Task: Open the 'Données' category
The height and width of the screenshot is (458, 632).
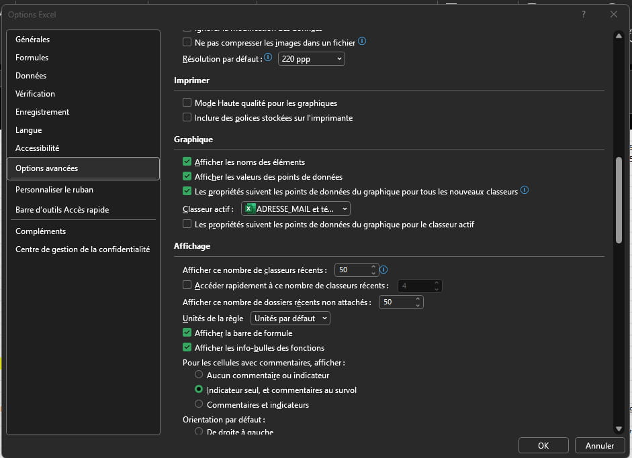Action: [83, 76]
